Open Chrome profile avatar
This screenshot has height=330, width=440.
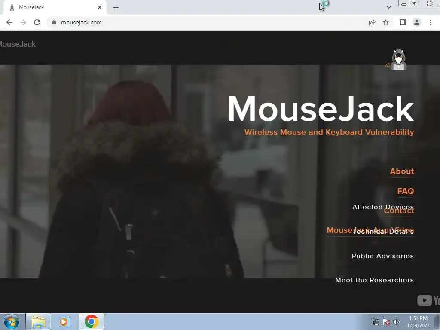coord(417,22)
